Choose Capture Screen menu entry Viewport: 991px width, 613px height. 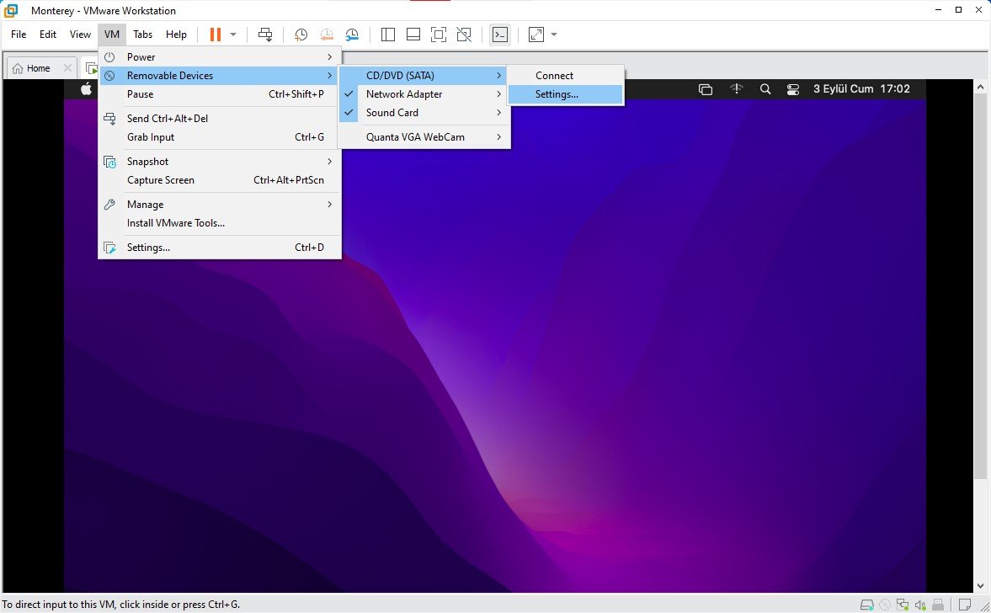219,180
